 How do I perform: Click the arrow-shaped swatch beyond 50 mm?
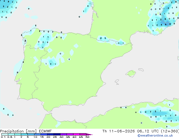click(x=89, y=134)
